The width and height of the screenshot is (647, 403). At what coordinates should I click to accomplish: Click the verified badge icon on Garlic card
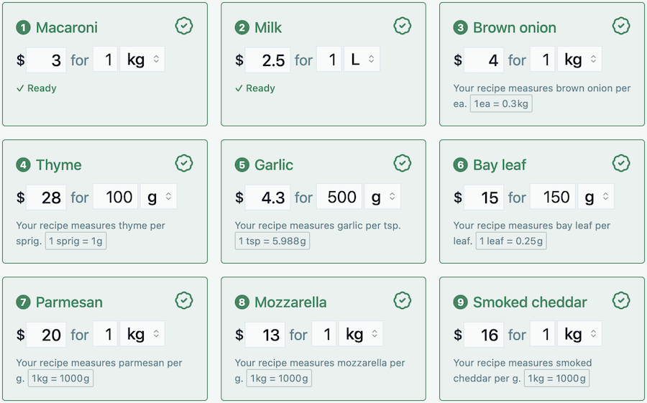(x=403, y=164)
